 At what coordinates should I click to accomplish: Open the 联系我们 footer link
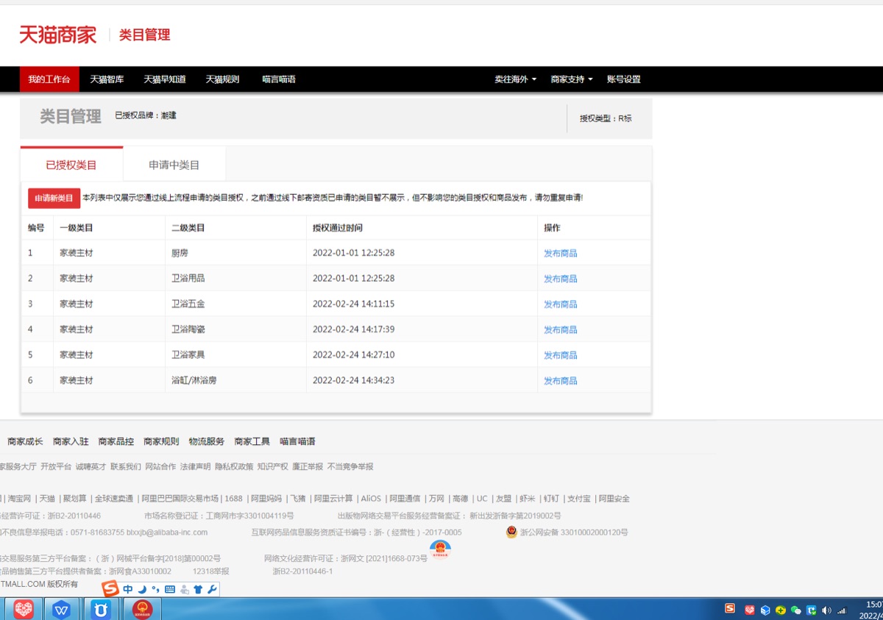pos(126,466)
